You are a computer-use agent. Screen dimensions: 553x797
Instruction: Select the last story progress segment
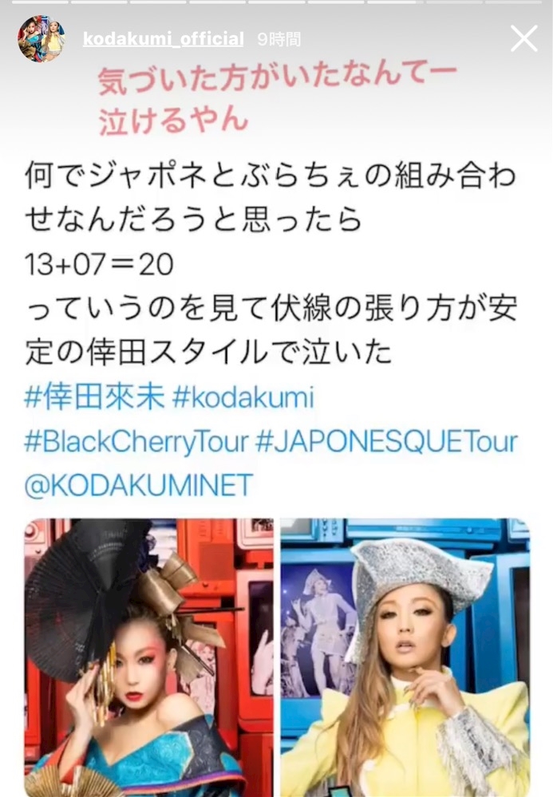pyautogui.click(x=513, y=2)
